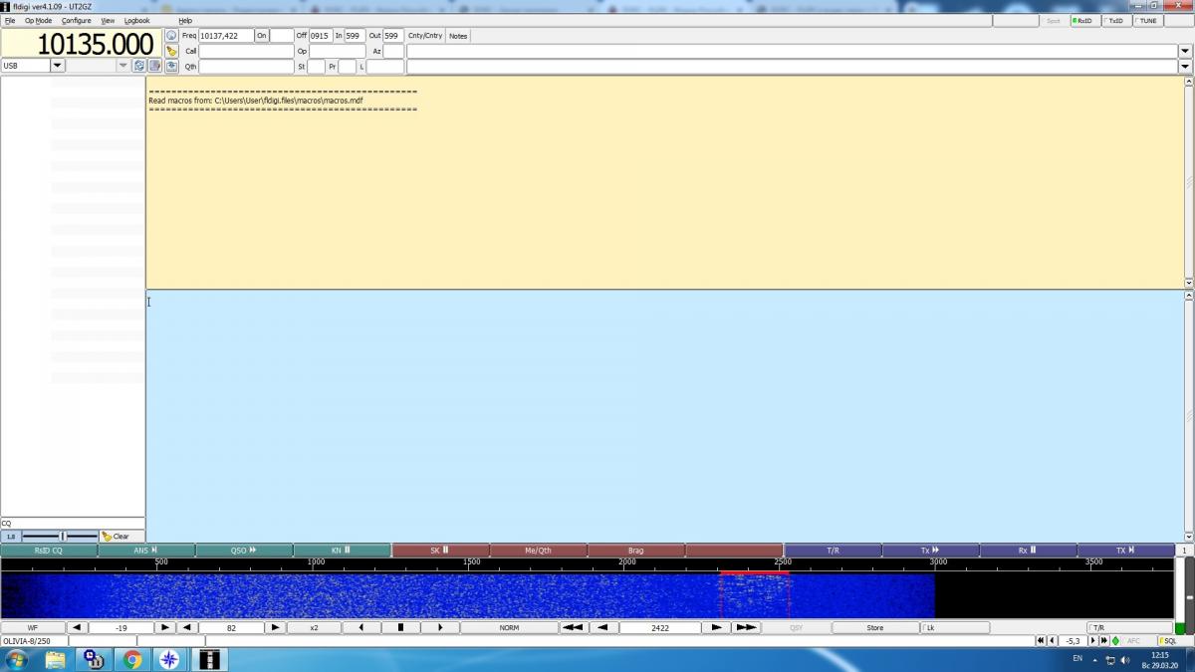Open the Op Mode menu
This screenshot has height=672, width=1195.
tap(38, 20)
